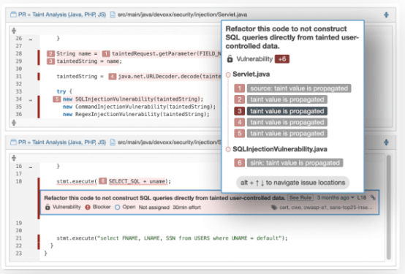Open the 3 months ago dropdown
Viewport: 405px width, 274px height.
(x=336, y=198)
